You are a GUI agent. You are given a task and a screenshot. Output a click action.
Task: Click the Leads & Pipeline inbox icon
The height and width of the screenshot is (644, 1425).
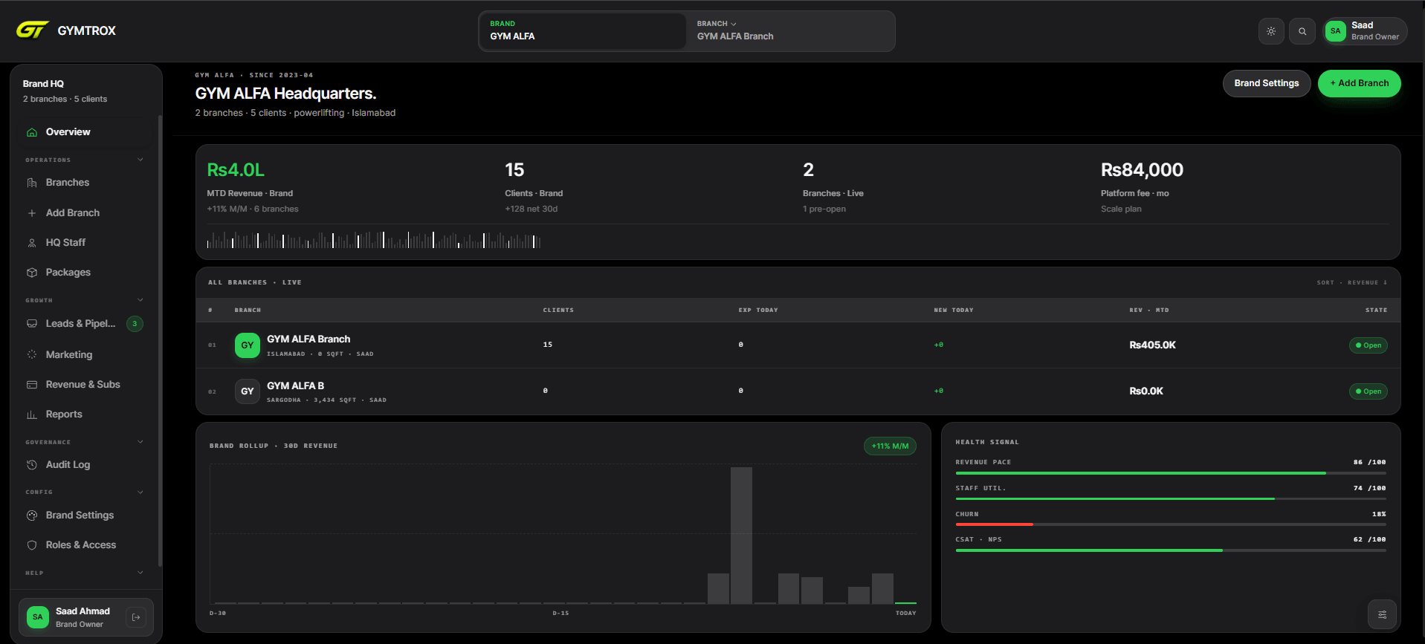[32, 324]
